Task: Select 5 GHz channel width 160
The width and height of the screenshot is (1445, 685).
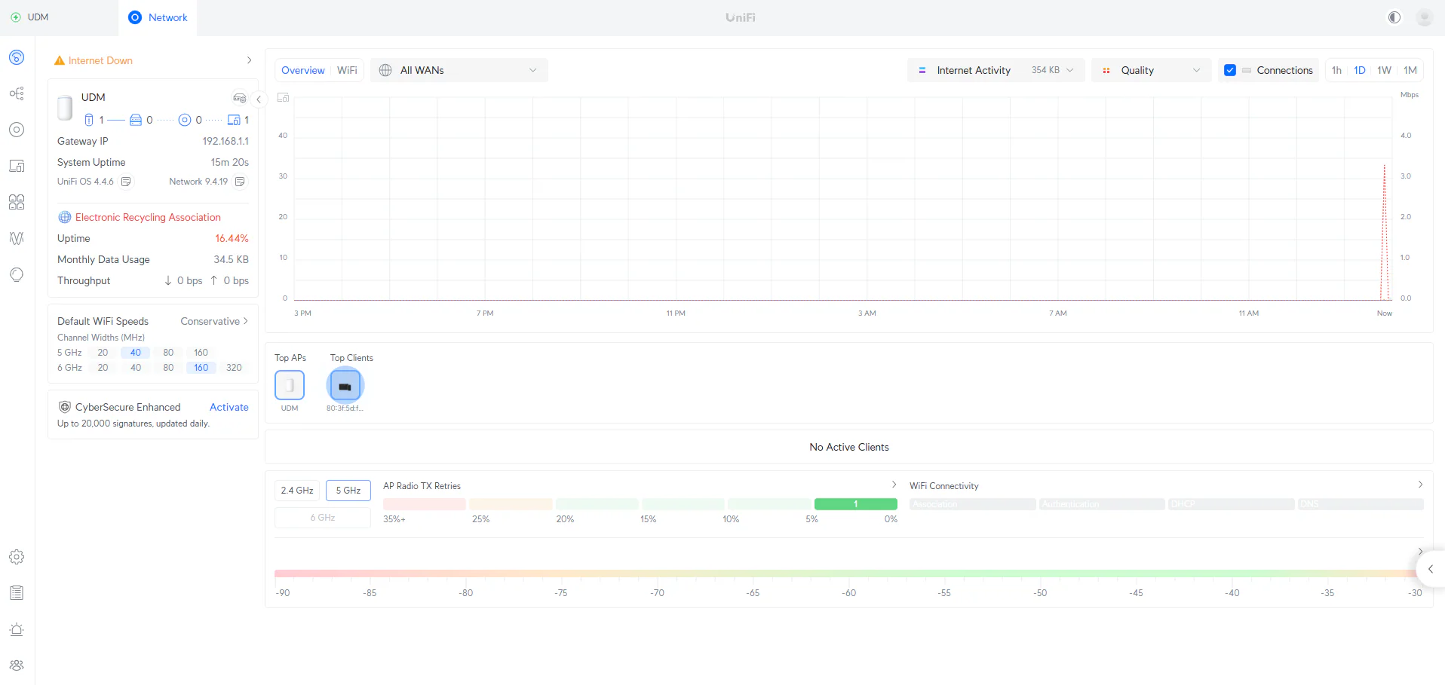Action: coord(201,353)
